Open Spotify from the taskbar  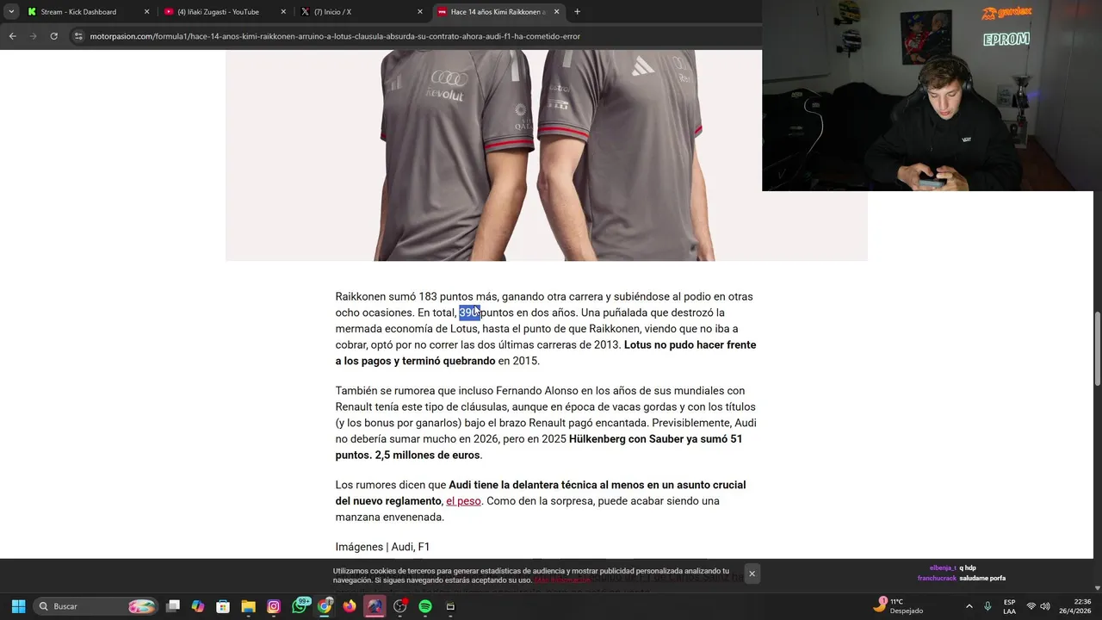pos(425,606)
